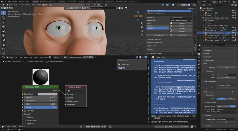The width and height of the screenshot is (238, 131).
Task: Expand CC_Base_Teeth in the outliner
Action: pyautogui.click(x=204, y=38)
